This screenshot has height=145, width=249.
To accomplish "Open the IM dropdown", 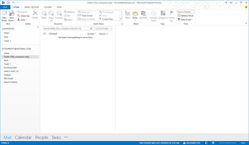I will tap(67, 16).
